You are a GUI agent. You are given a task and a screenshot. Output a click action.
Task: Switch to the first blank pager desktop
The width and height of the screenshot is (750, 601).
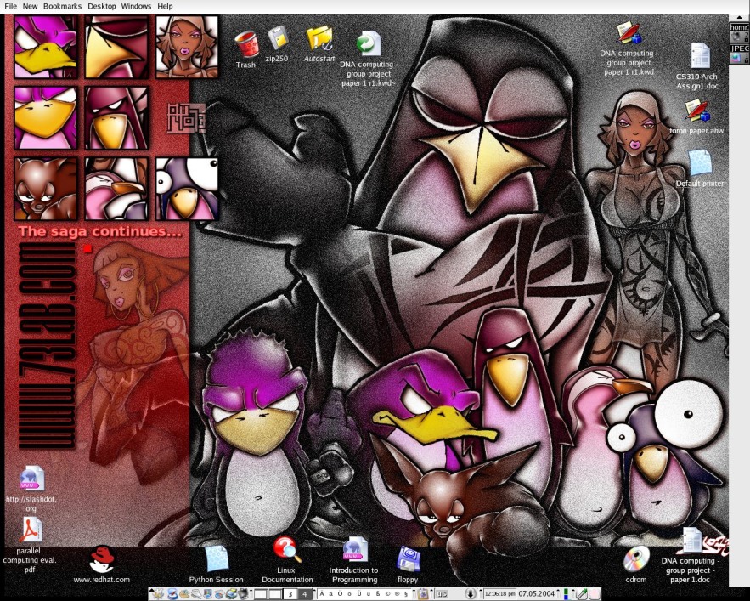click(260, 594)
